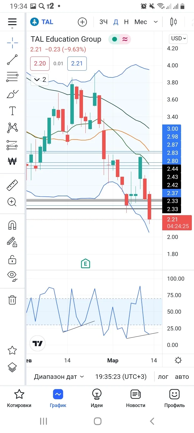The height and width of the screenshot is (433, 194).
Task: Open the chart patterns tool
Action: coord(12,127)
